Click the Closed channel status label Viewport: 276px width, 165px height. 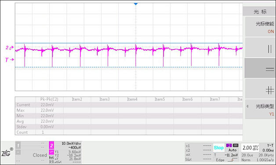40,155
